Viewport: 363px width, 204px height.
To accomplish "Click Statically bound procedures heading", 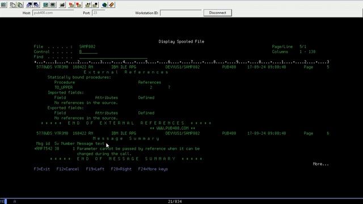I will point(79,77).
